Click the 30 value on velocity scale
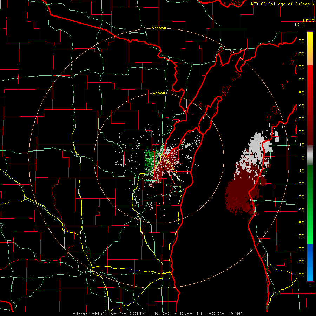This screenshot has height=316, width=316. pos(302,119)
